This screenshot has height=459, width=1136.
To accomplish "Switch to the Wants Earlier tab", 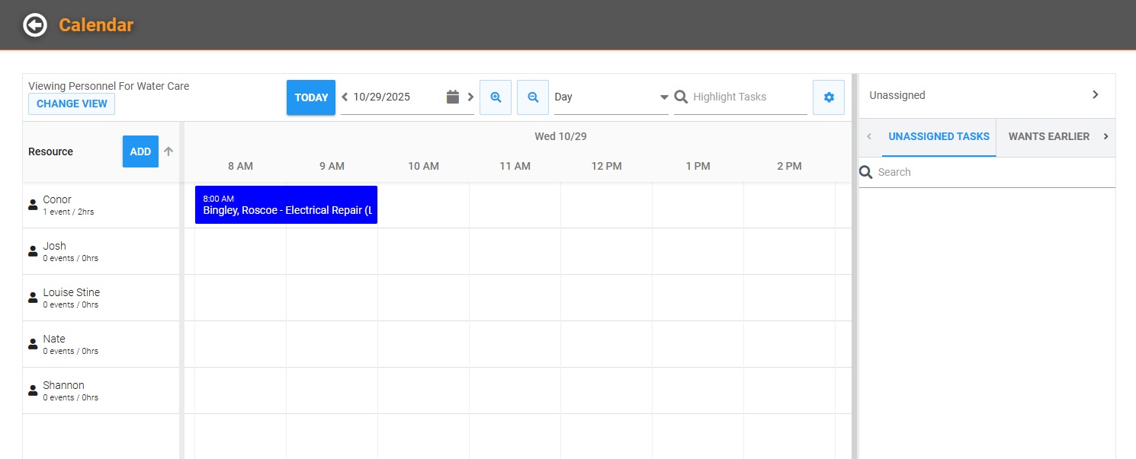I will (1048, 137).
